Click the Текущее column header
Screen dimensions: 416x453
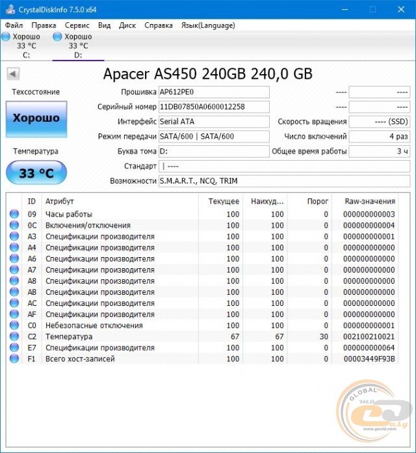click(221, 201)
